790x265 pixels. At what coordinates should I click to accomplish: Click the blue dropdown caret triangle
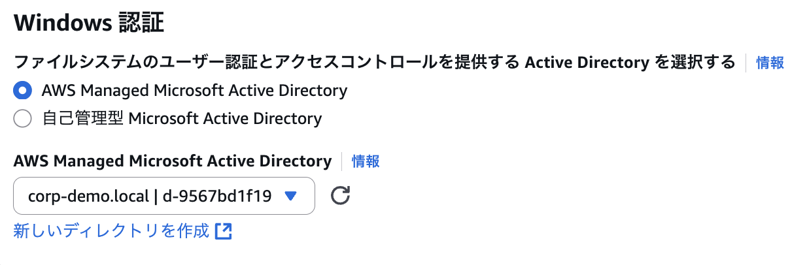(291, 196)
